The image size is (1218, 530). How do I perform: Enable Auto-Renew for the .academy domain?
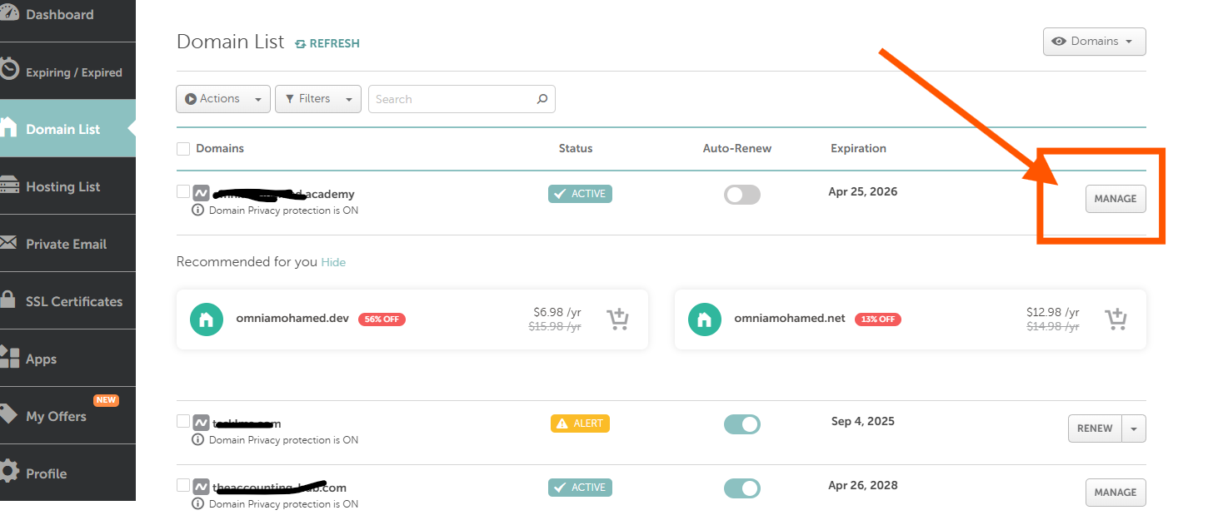pyautogui.click(x=742, y=195)
